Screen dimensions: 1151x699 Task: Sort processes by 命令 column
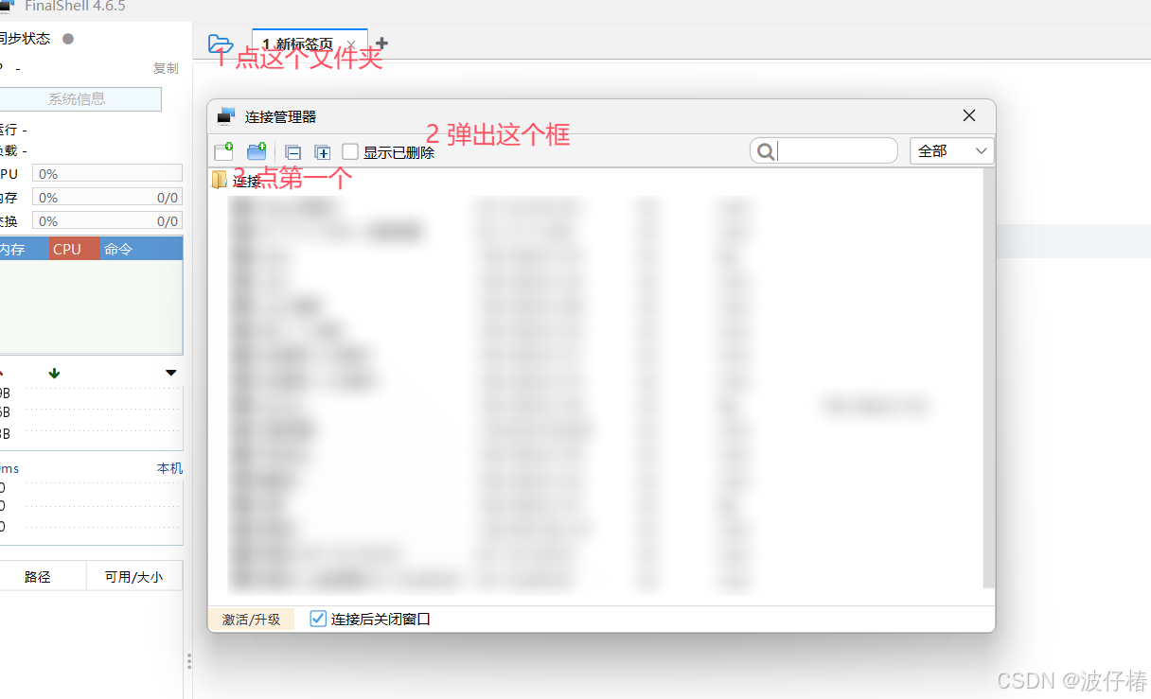point(141,250)
